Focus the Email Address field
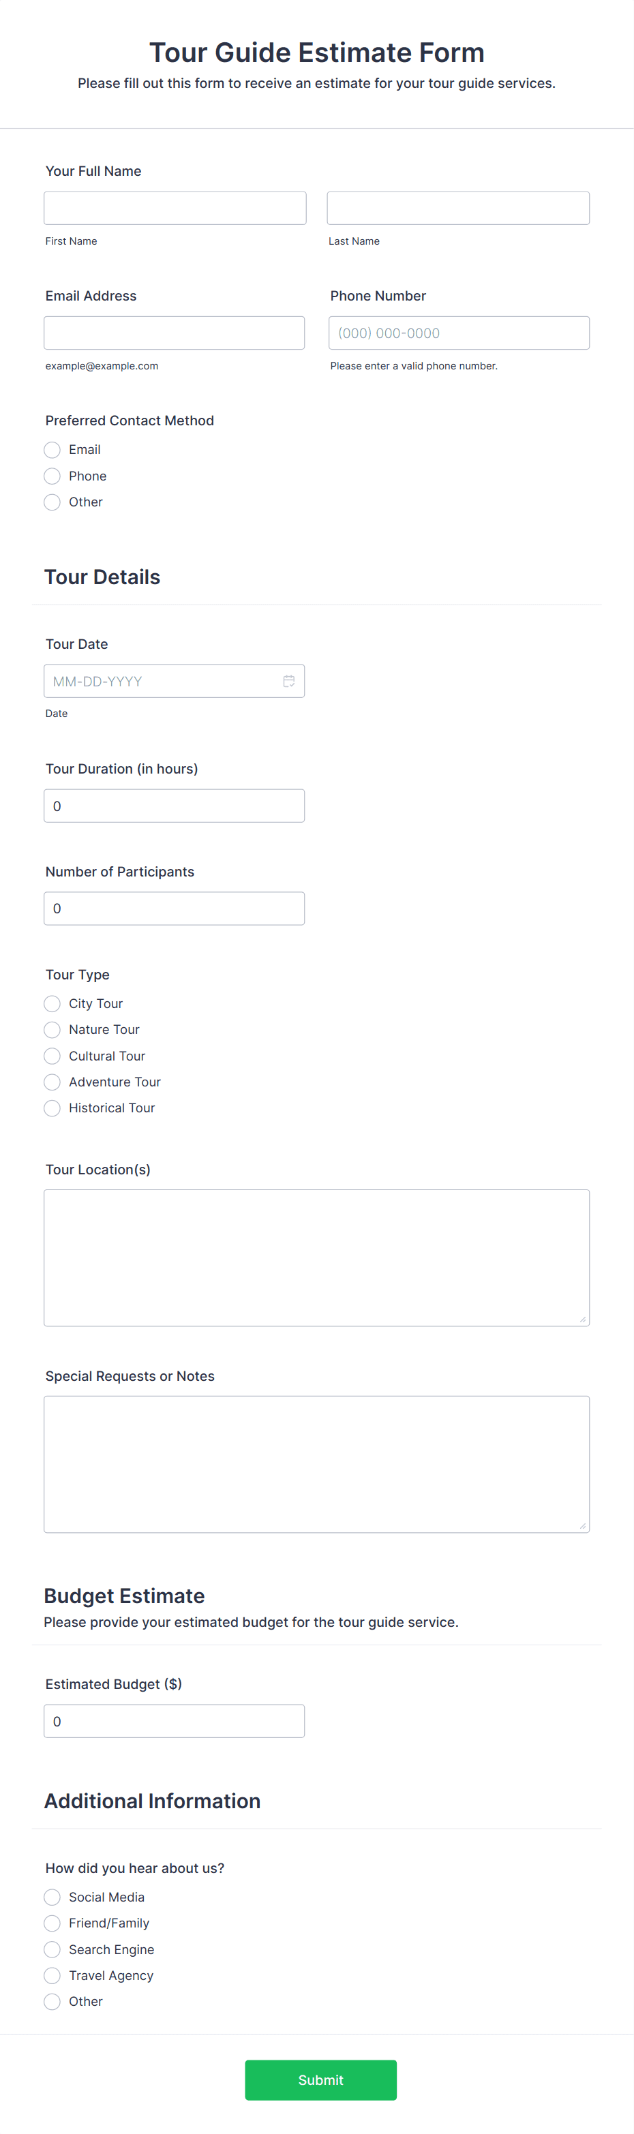This screenshot has height=2134, width=634. click(174, 332)
